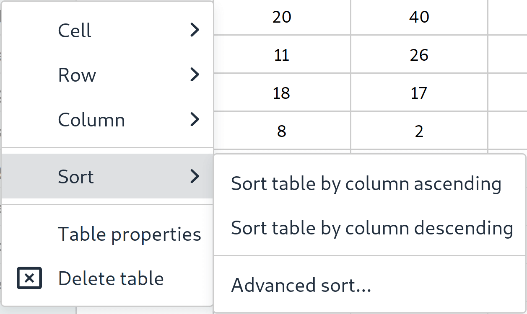
Task: Select Sort table by column descending
Action: pos(371,228)
